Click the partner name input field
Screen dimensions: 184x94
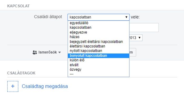(144, 27)
